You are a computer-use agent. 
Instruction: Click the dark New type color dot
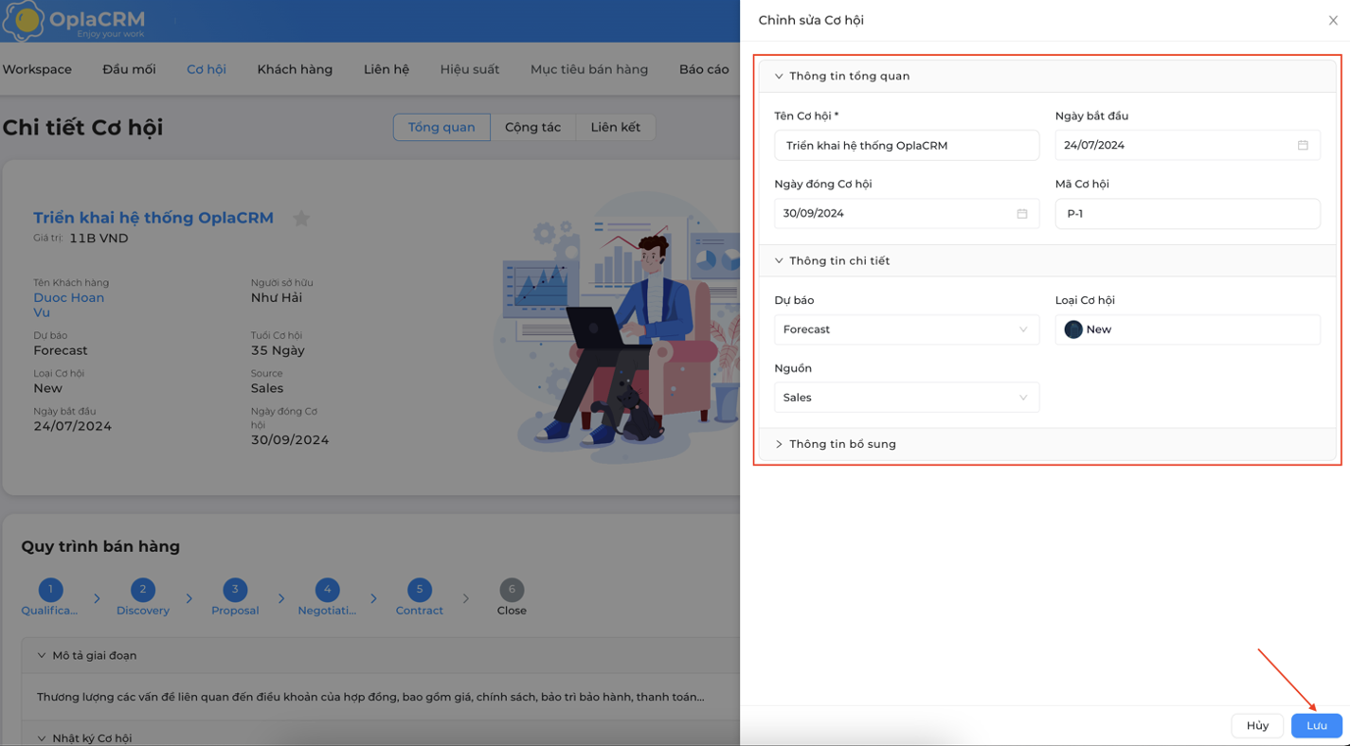pos(1072,329)
